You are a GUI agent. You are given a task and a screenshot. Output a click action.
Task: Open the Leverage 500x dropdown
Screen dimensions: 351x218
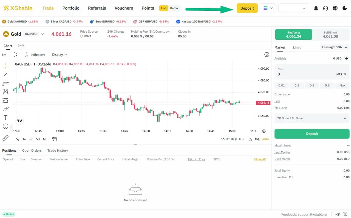(x=335, y=47)
